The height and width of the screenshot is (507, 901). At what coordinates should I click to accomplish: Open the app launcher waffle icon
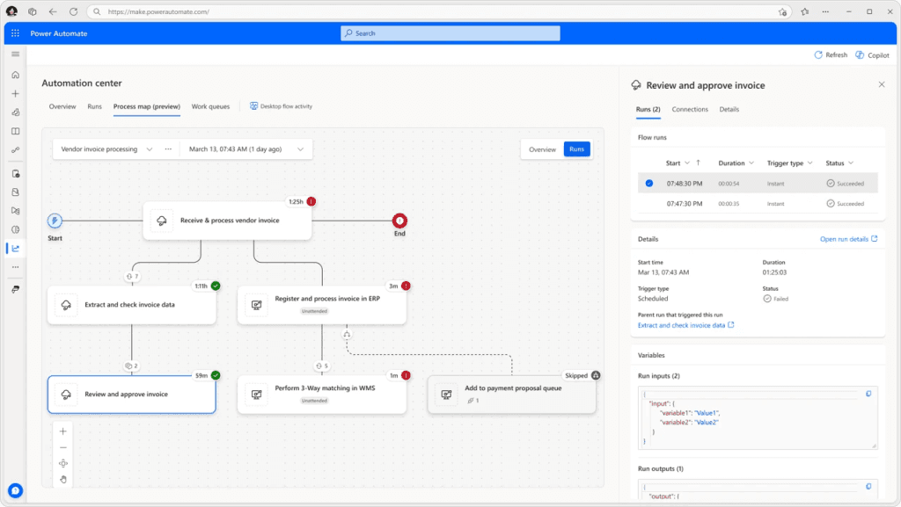pyautogui.click(x=15, y=33)
